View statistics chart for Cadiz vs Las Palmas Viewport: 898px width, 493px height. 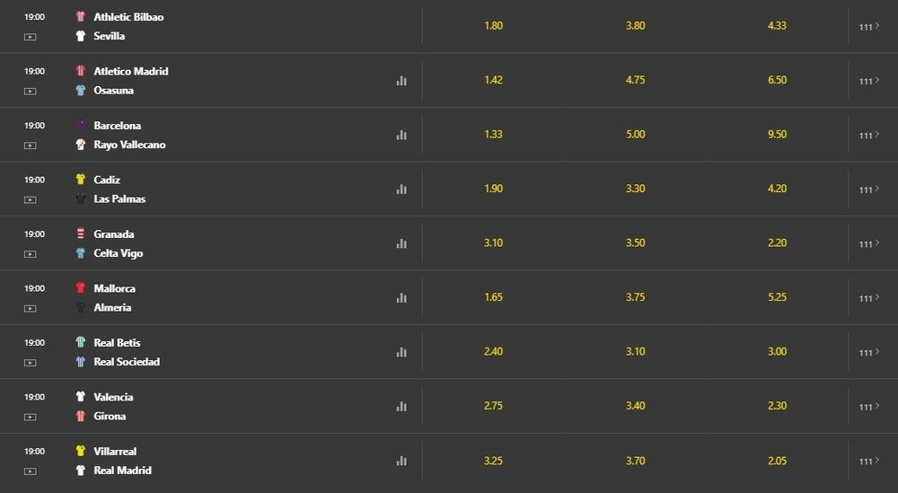coord(401,189)
